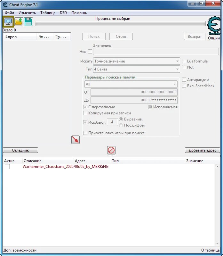Click the Значение column header in address table
223x256 pixels.
tap(202, 161)
